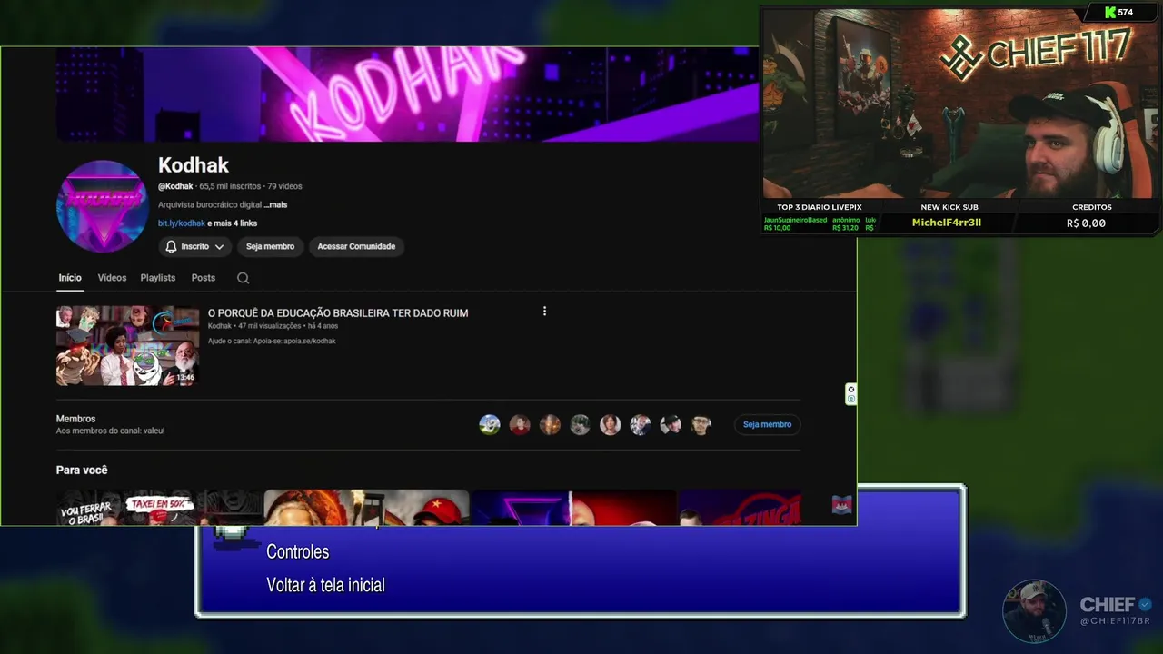The image size is (1163, 654).
Task: Open the Playlists tab
Action: click(x=158, y=278)
